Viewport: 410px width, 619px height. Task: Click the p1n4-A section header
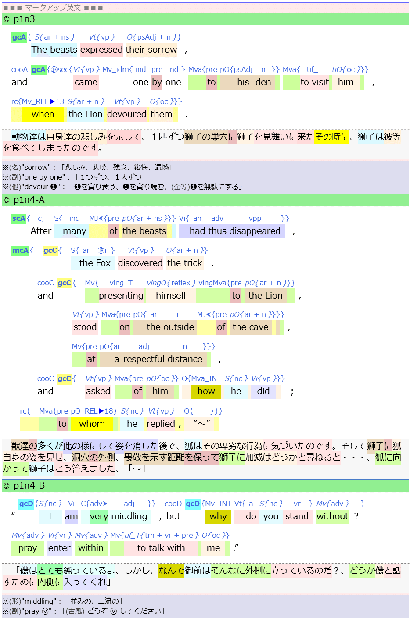[x=205, y=200]
